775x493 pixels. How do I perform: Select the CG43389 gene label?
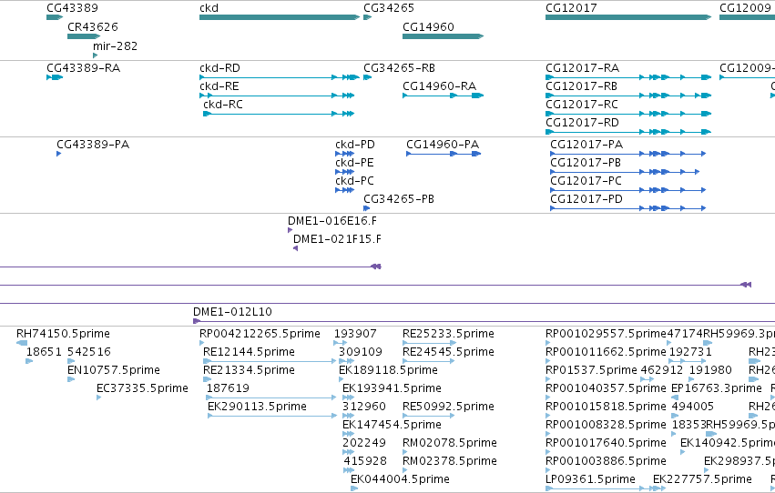(72, 8)
